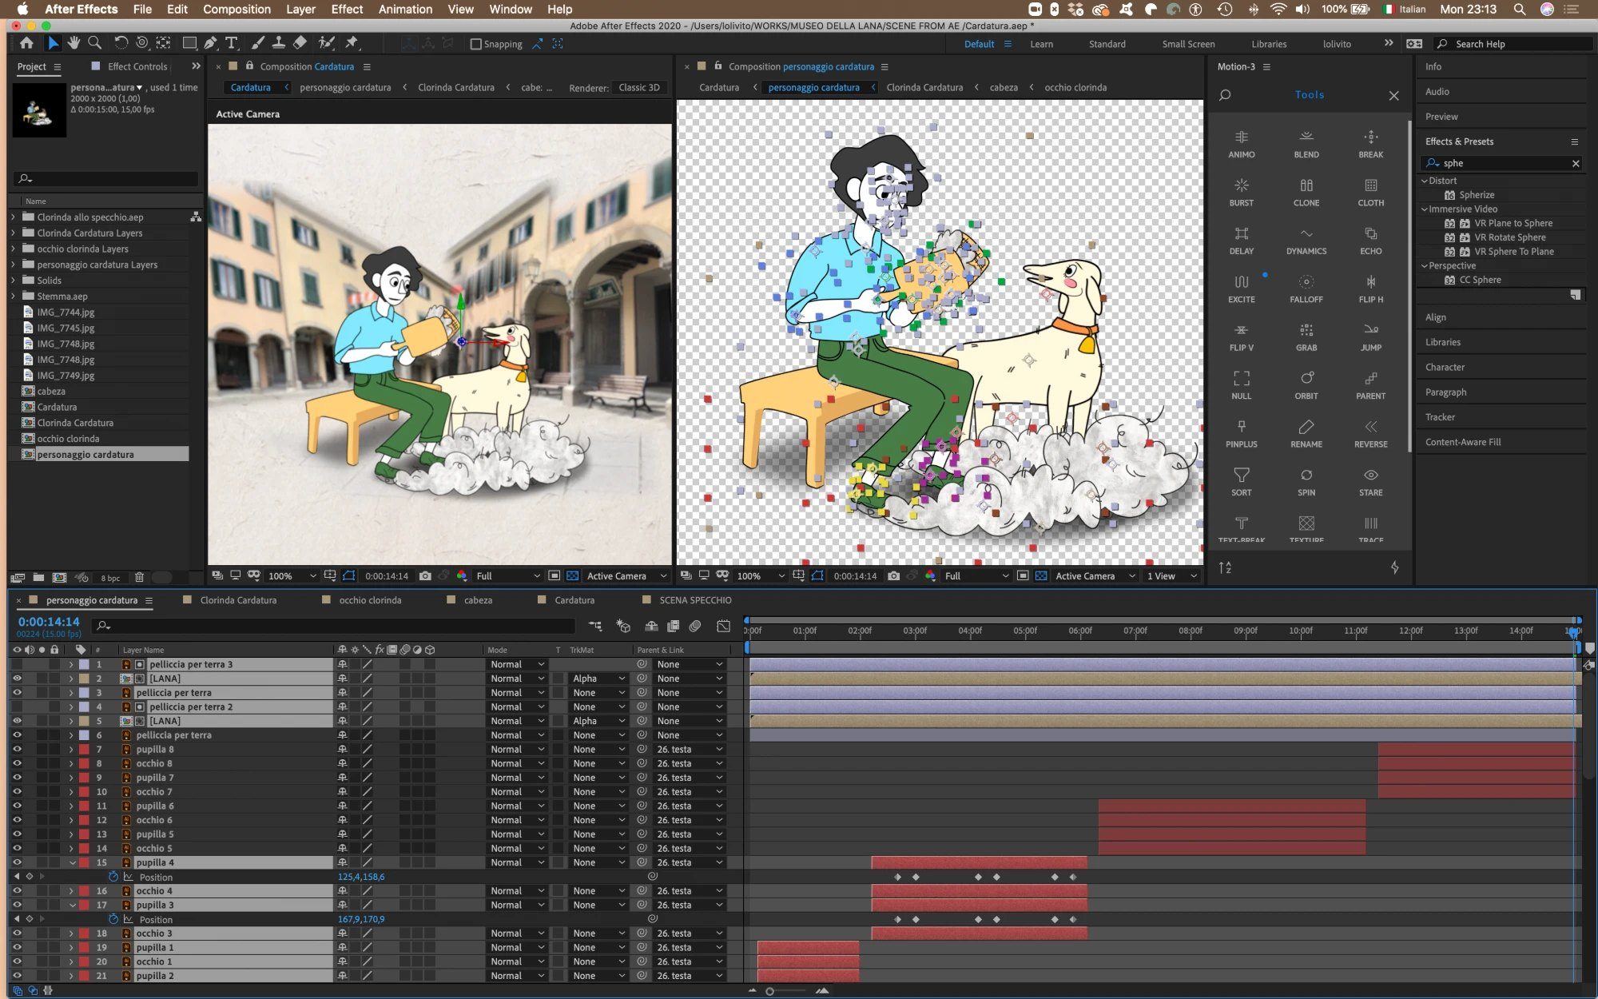The height and width of the screenshot is (999, 1598).
Task: Click the timeline zoom slider handle
Action: [x=770, y=991]
